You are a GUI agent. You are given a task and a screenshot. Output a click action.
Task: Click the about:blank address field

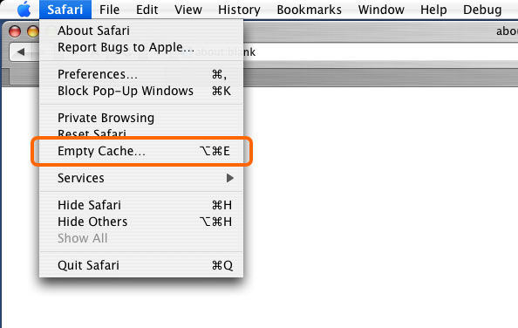click(x=380, y=52)
